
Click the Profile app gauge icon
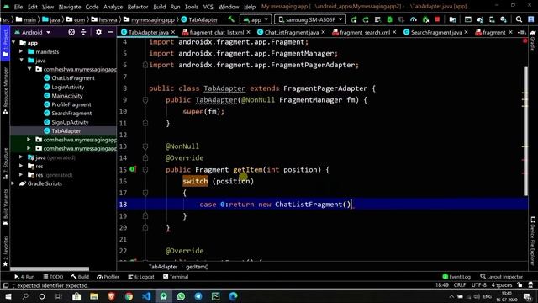[x=413, y=19]
